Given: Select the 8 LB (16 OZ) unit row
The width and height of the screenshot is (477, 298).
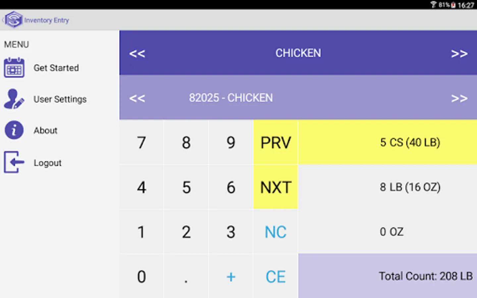Looking at the screenshot, I should (x=388, y=187).
